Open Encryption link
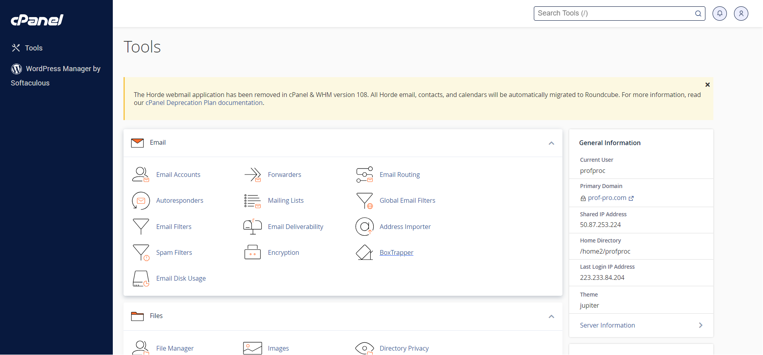Image resolution: width=763 pixels, height=355 pixels. click(283, 253)
